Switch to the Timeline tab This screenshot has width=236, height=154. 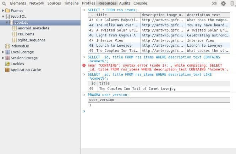(71, 3)
